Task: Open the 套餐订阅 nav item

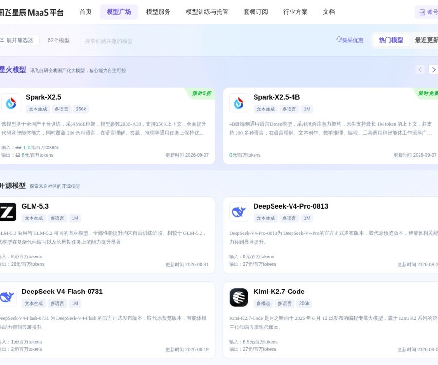Action: point(255,12)
